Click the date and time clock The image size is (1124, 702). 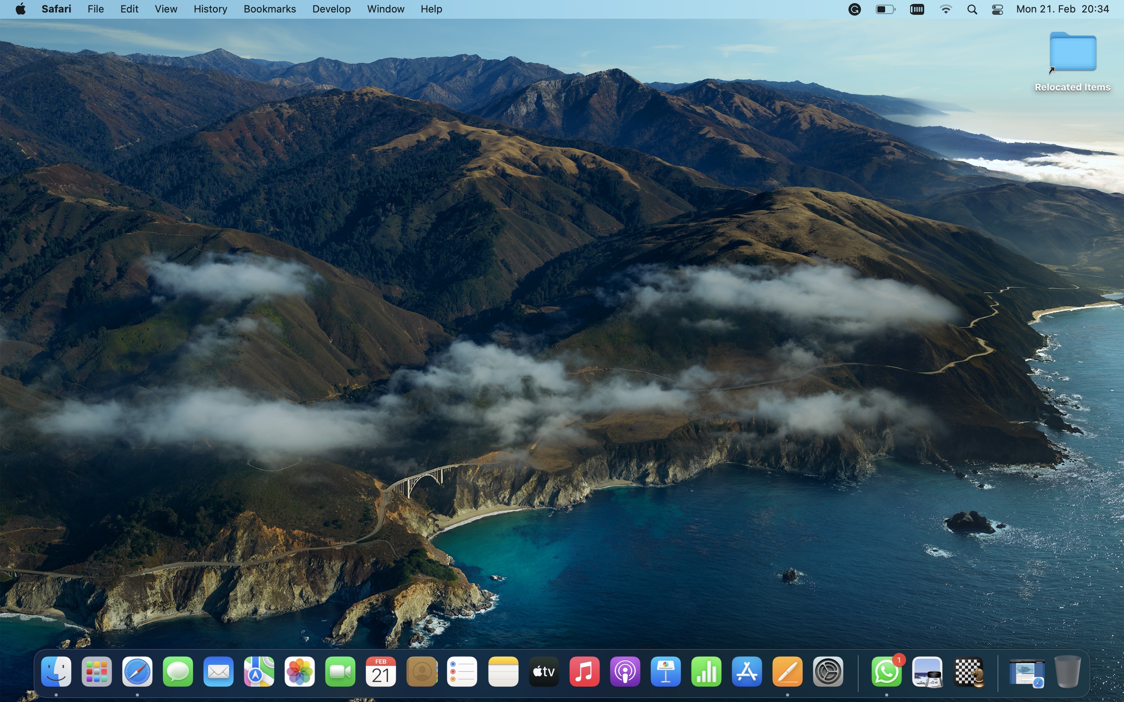tap(1063, 9)
